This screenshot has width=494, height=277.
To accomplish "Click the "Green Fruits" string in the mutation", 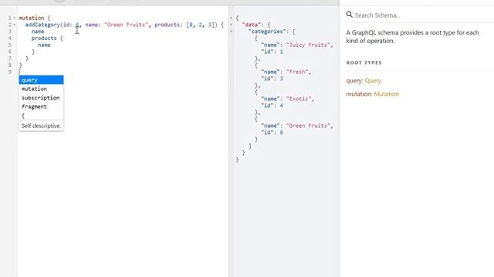I will 126,25.
